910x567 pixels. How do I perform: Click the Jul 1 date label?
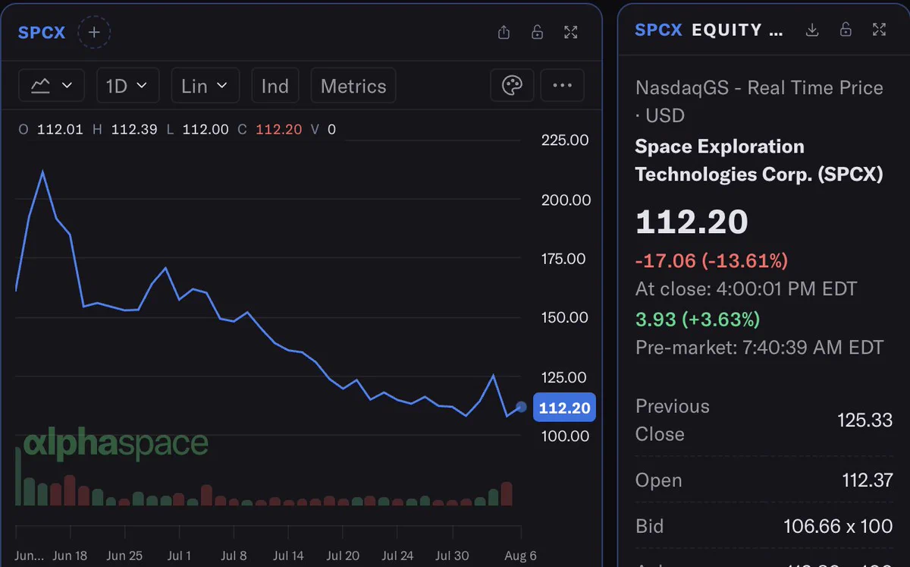[179, 556]
